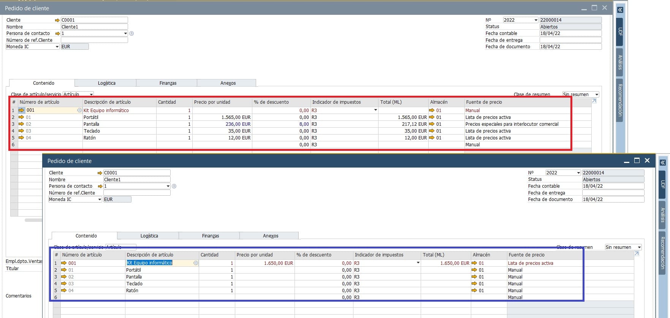Click link arrow for item 01 Portátil in back window

coord(21,117)
